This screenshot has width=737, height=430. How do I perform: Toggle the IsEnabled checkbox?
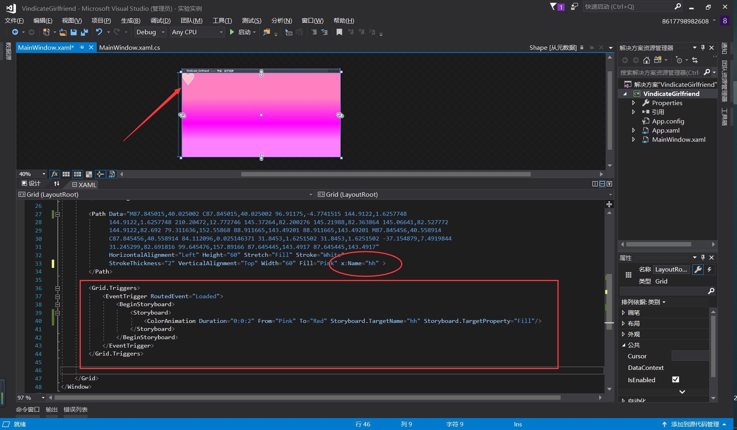tap(676, 379)
